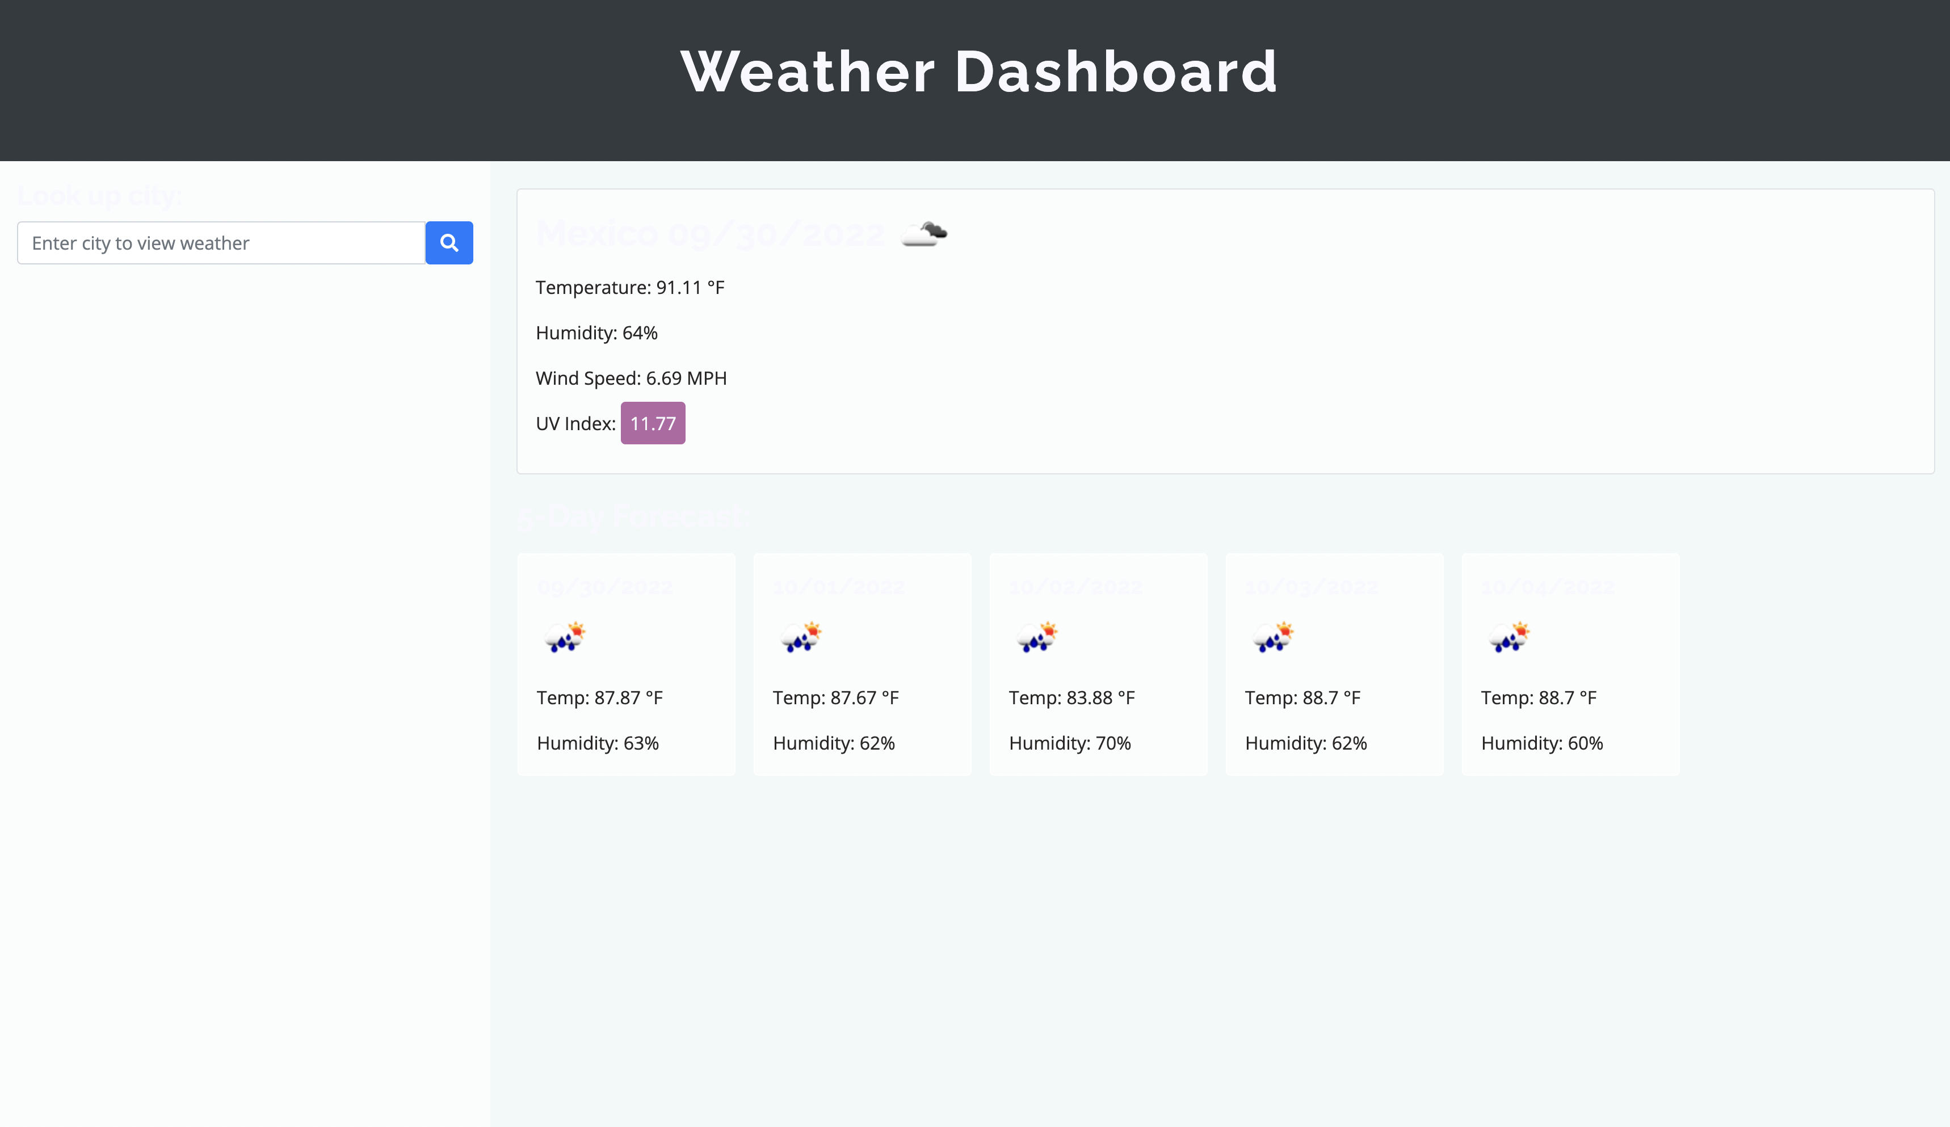Click inside the city search input field

(221, 242)
